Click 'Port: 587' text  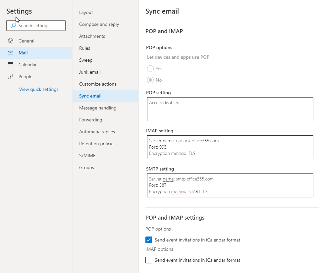pyautogui.click(x=158, y=185)
